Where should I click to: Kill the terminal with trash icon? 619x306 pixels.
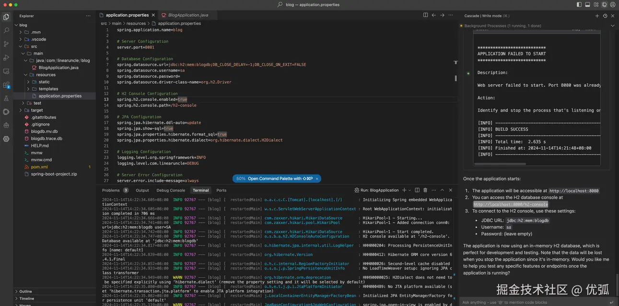(426, 190)
